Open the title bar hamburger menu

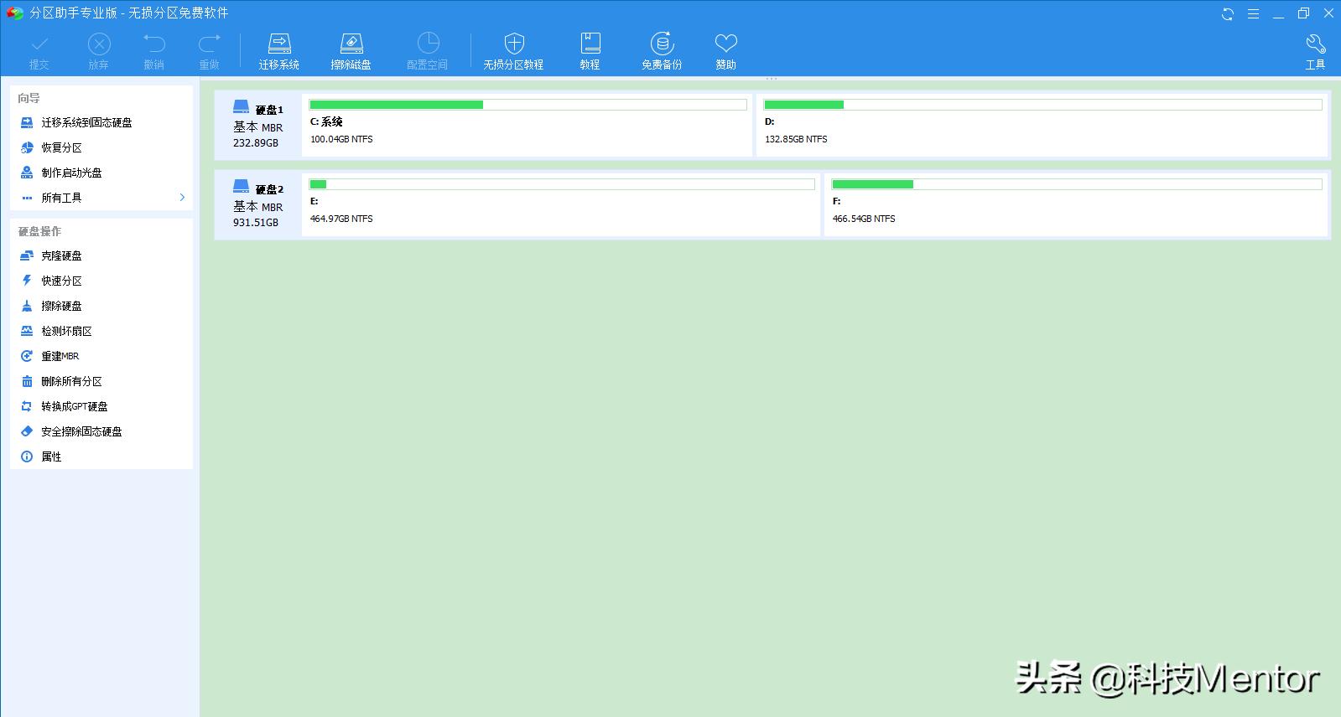coord(1253,14)
